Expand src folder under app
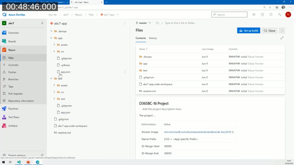This screenshot has height=165, width=294. coord(54,51)
